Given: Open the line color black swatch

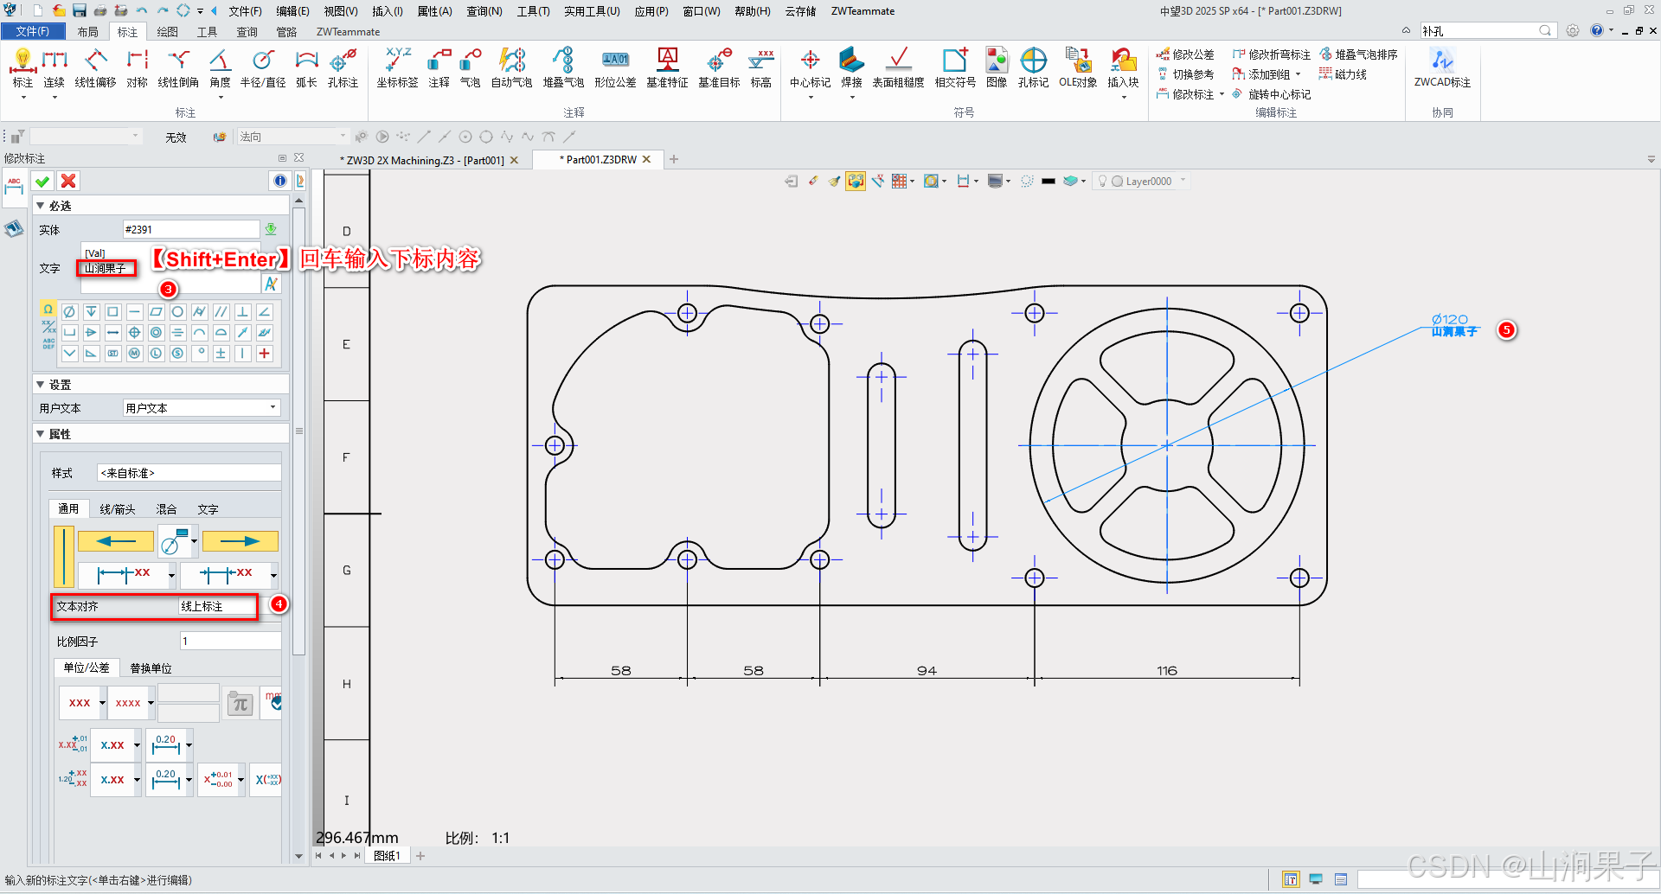Looking at the screenshot, I should coord(1049,182).
